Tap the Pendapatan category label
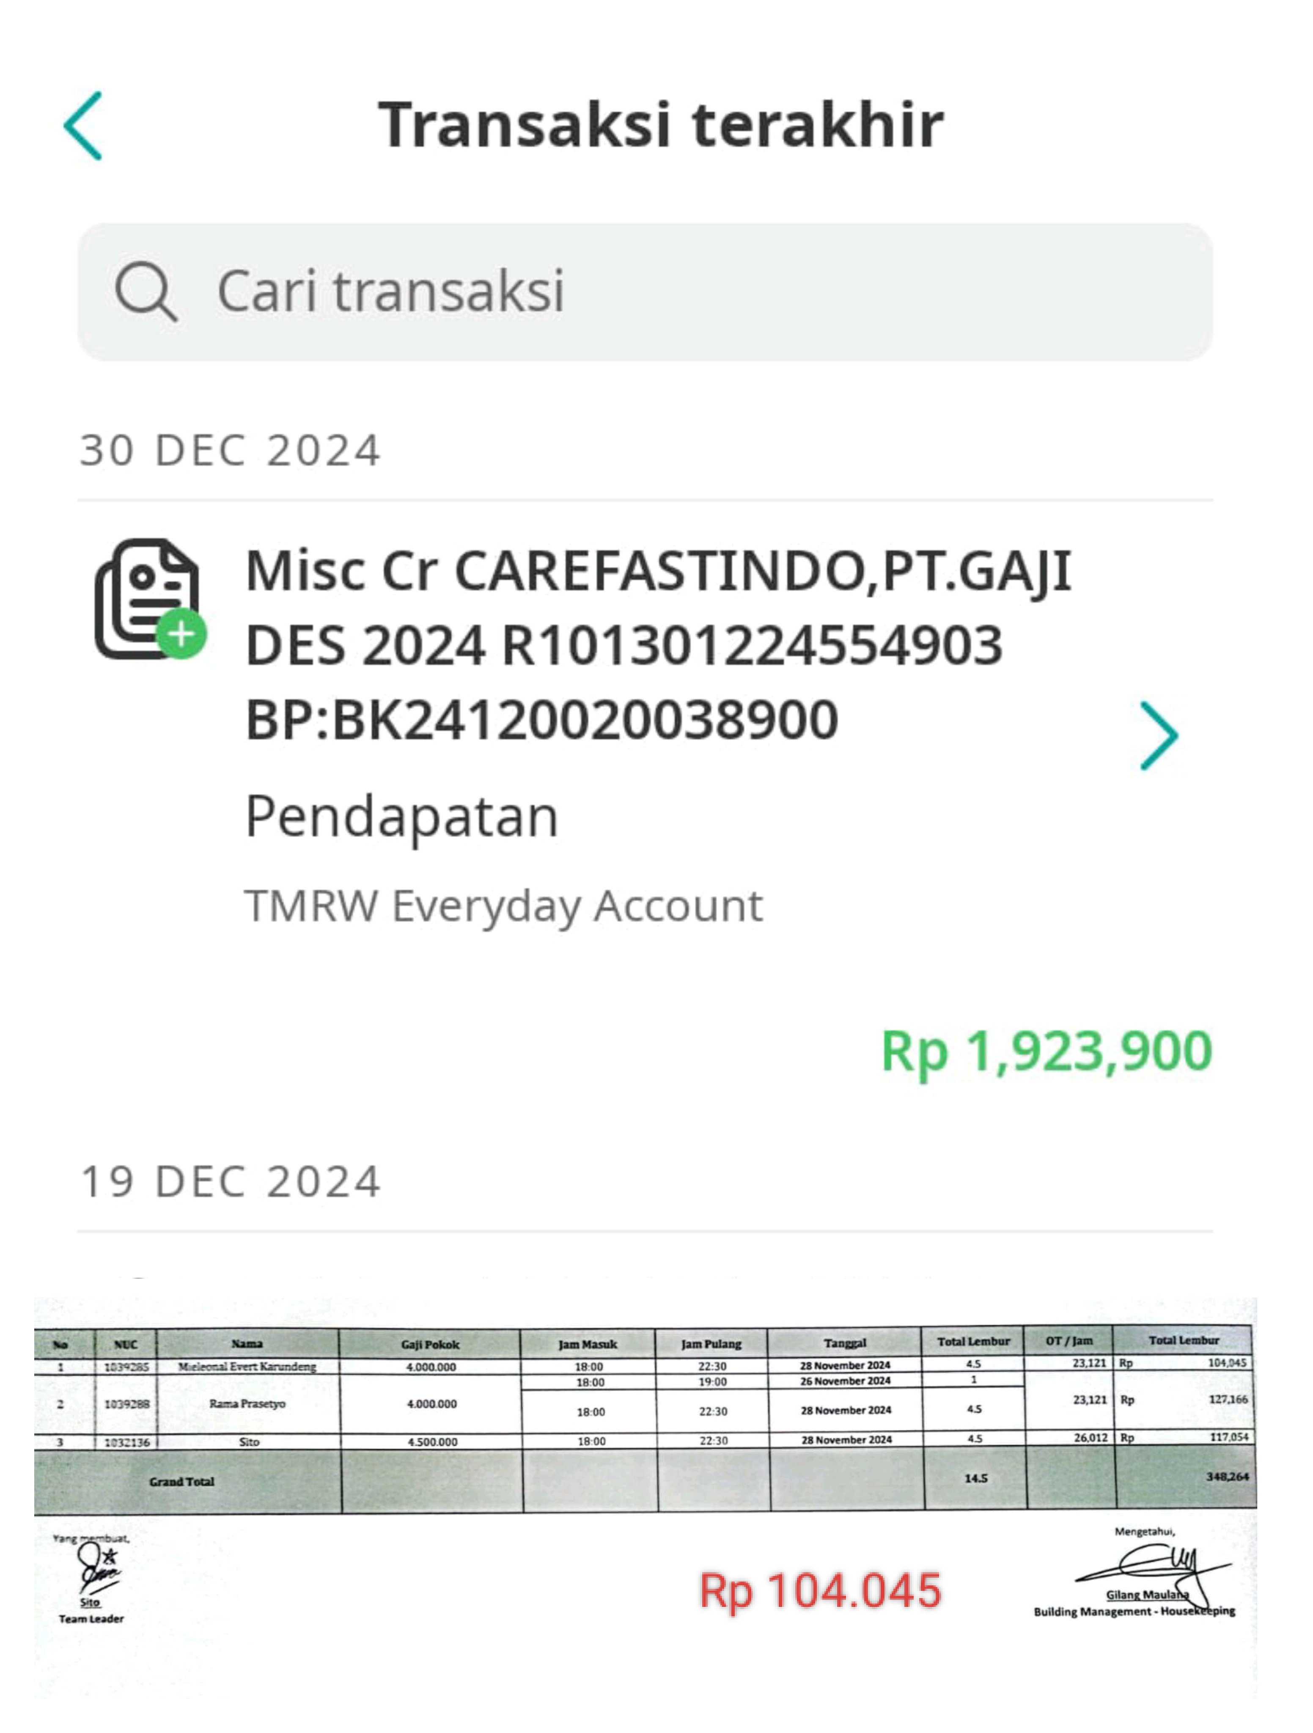This screenshot has height=1733, width=1313. click(x=402, y=817)
